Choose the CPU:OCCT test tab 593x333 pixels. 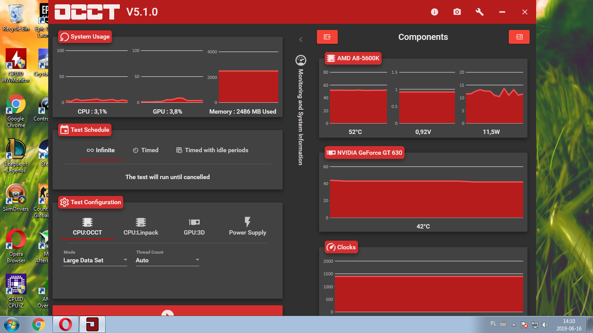[x=87, y=227]
